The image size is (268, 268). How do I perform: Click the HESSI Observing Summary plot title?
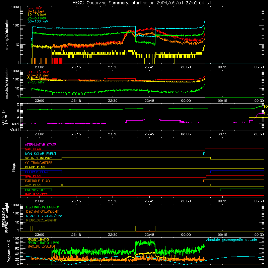pyautogui.click(x=142, y=3)
